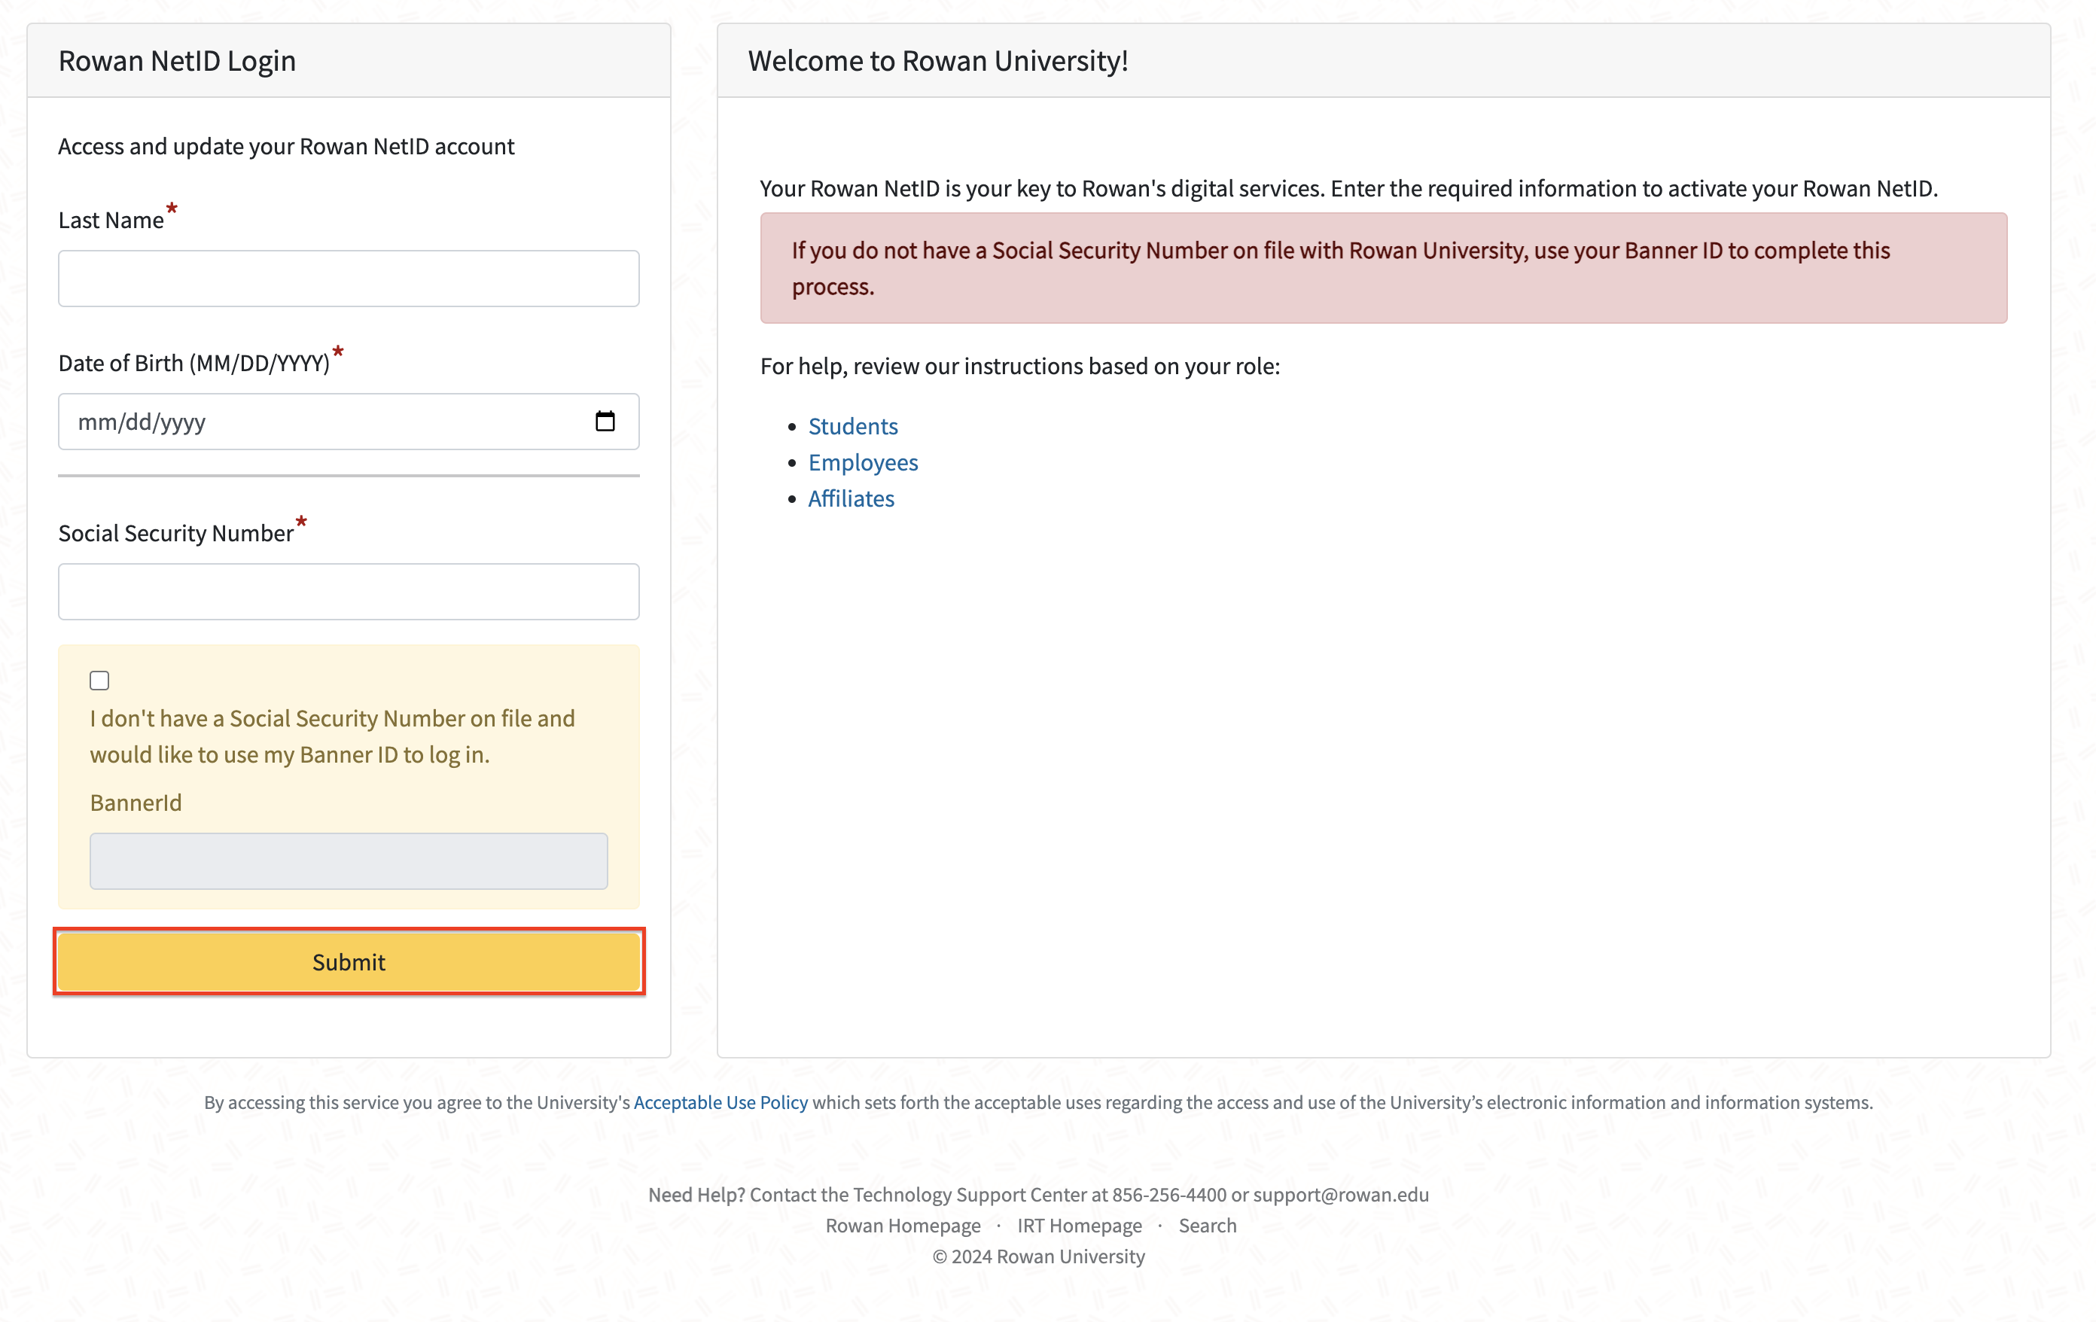Open the Employees instructions link

coord(863,462)
